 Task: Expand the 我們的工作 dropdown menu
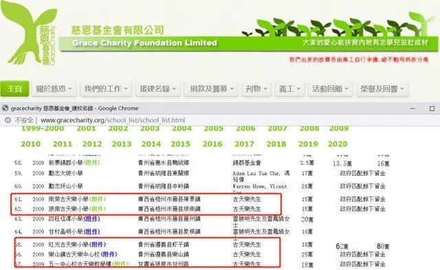(106, 89)
